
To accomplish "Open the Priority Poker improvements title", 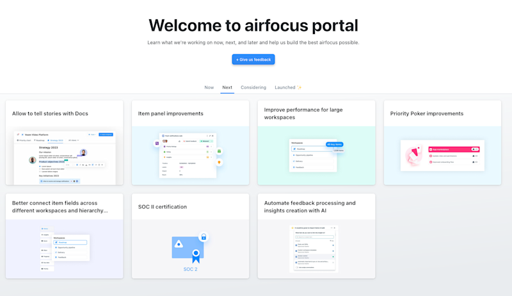I will pos(427,113).
